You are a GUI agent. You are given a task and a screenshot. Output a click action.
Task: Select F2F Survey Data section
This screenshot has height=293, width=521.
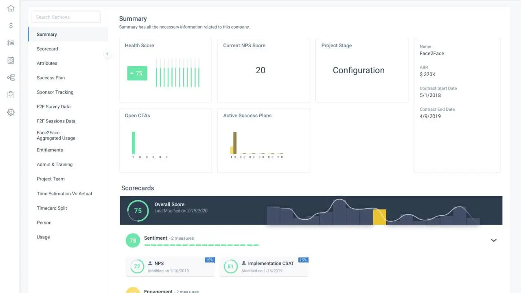click(x=53, y=107)
